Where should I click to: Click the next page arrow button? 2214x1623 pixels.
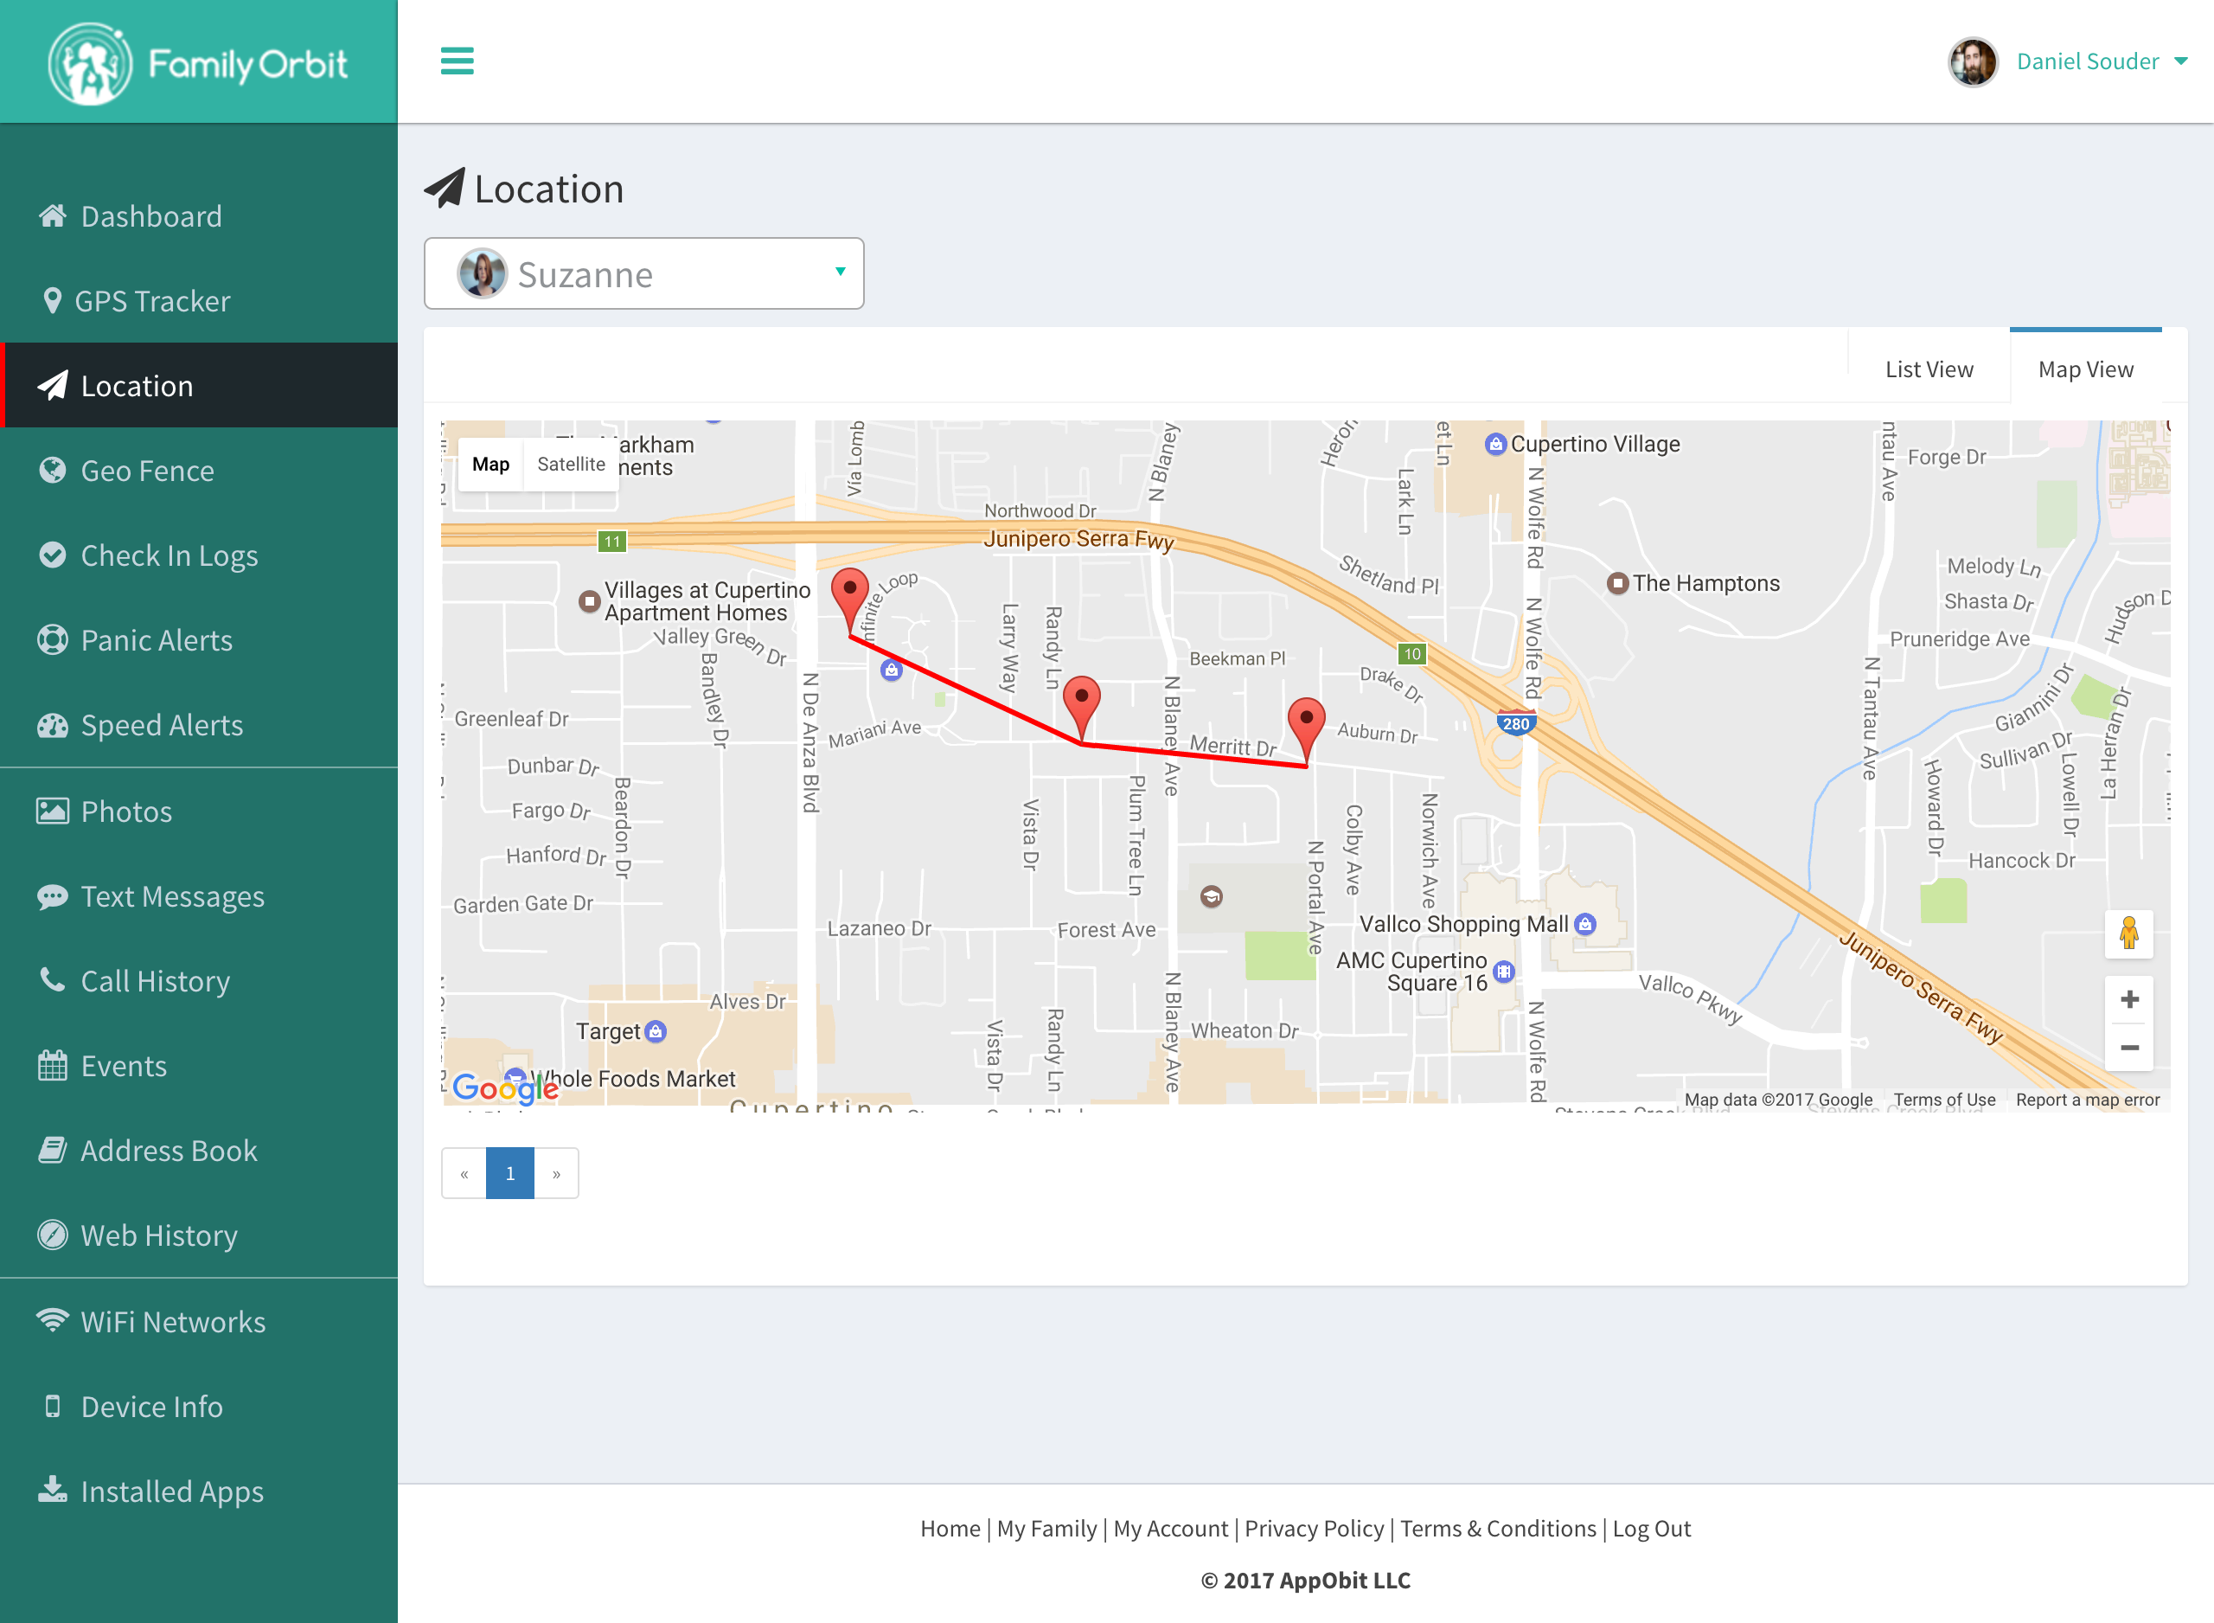(x=555, y=1172)
